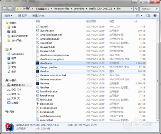Open 网络 in sidebar

click(10, 112)
